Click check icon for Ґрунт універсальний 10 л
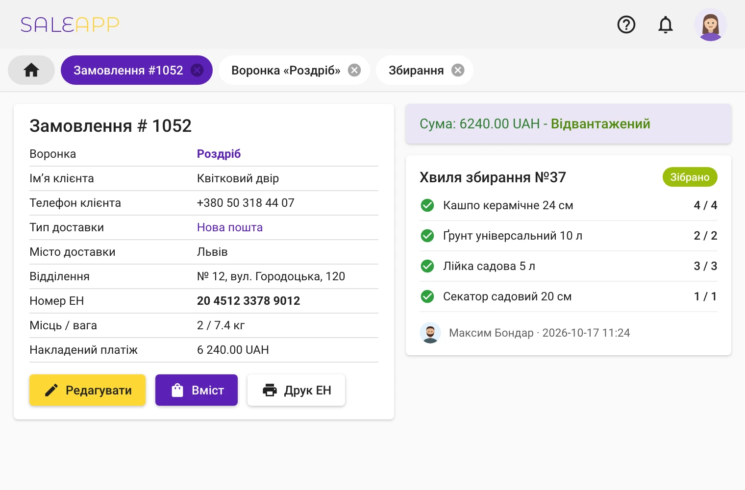The image size is (745, 490). pos(427,236)
